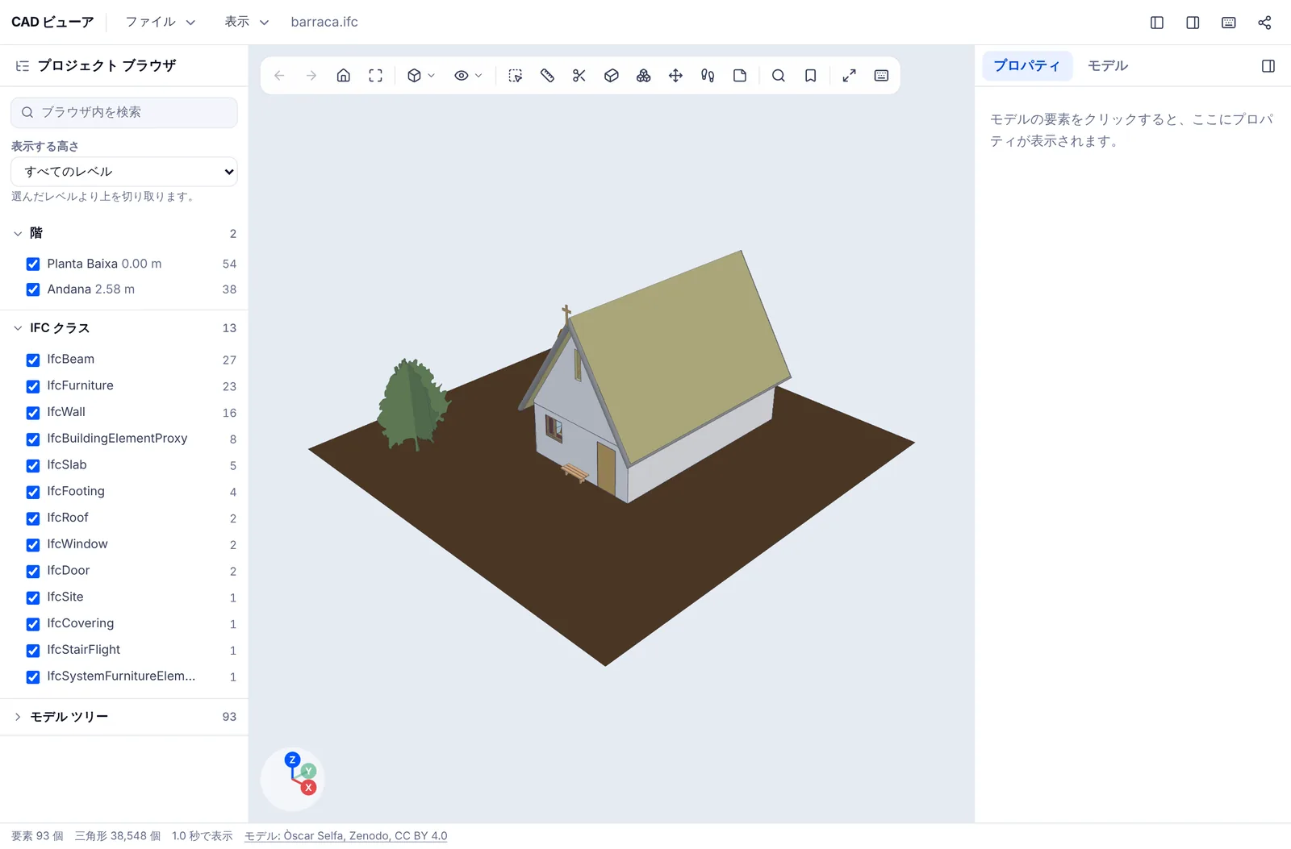Open the Òscar Selfa Zenodo attribution link

(346, 836)
